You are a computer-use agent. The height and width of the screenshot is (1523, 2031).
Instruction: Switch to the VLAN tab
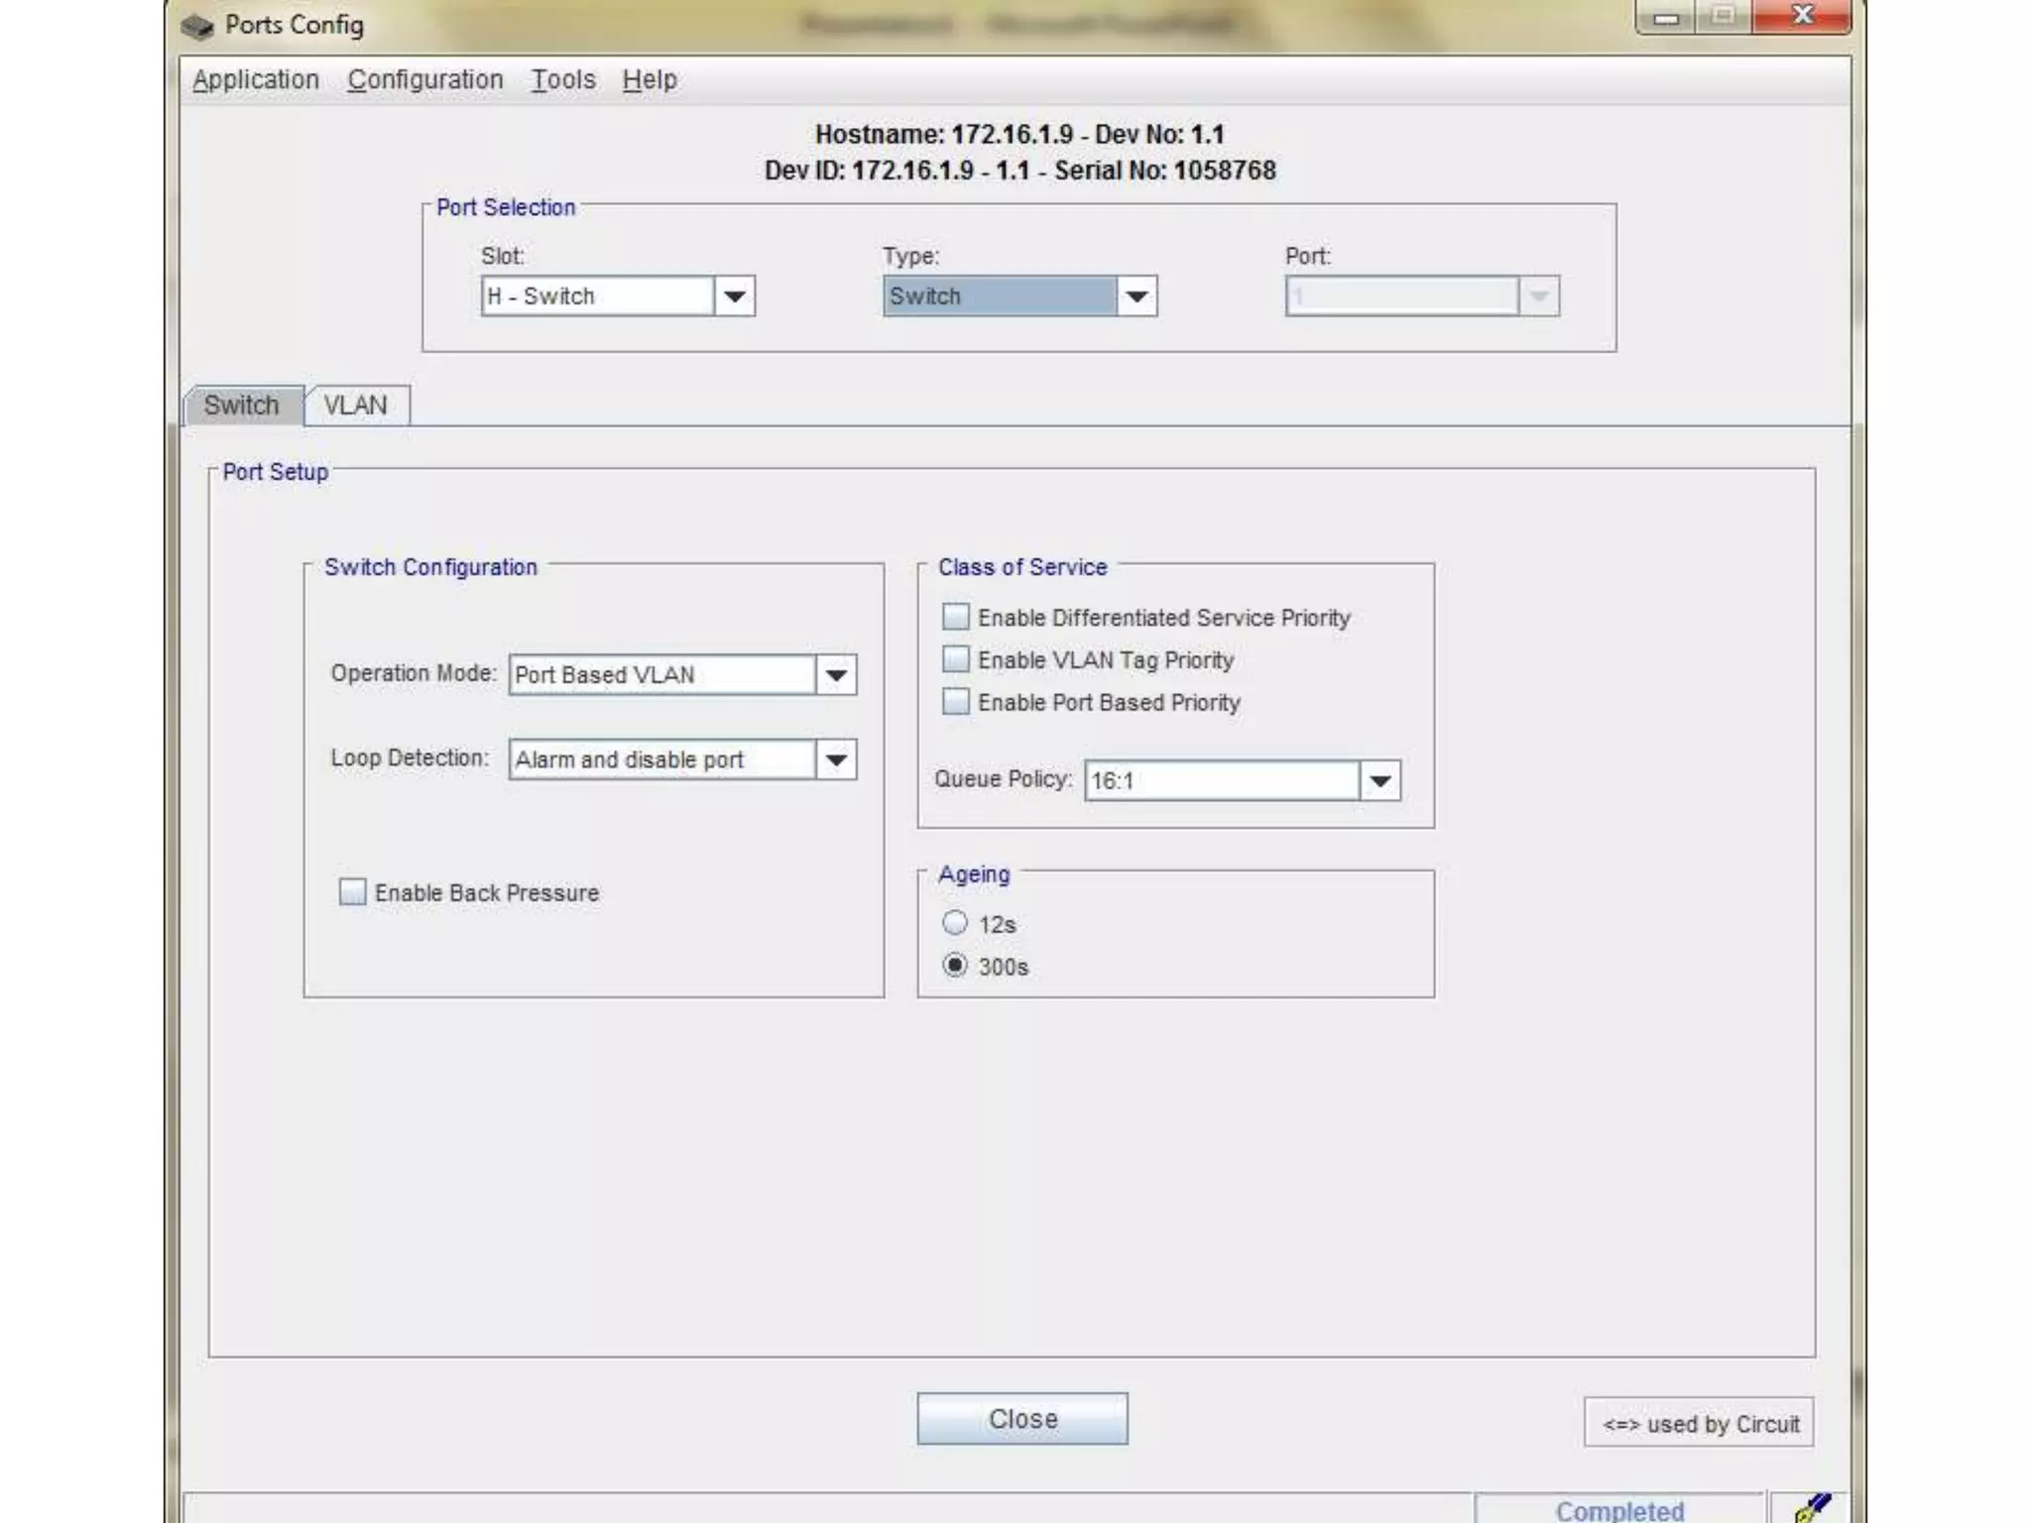click(x=355, y=406)
